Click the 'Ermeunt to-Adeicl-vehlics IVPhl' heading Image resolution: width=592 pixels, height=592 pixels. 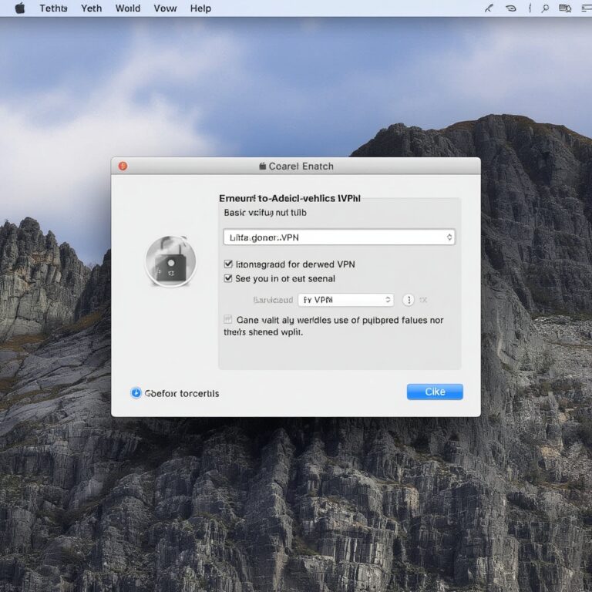pyautogui.click(x=290, y=198)
